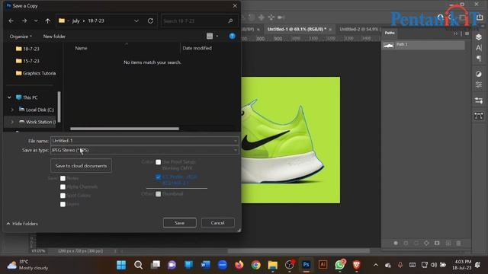Open File Explorer from taskbar
488x274 pixels.
point(273,265)
